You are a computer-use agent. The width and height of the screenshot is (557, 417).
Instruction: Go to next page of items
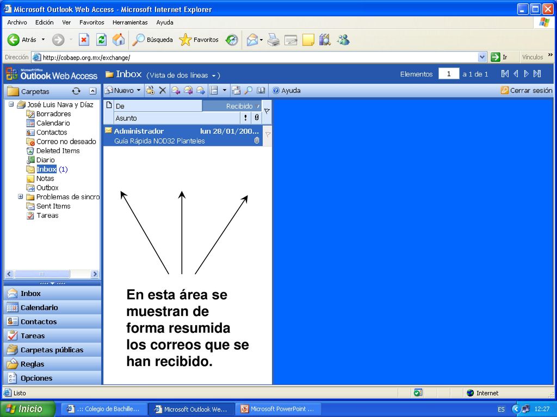527,74
